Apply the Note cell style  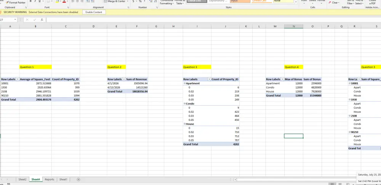283,1
